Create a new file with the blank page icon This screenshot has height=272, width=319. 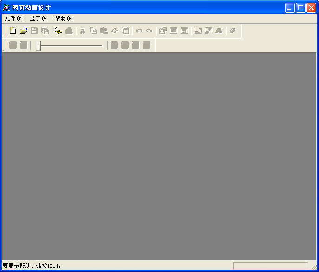pyautogui.click(x=13, y=31)
